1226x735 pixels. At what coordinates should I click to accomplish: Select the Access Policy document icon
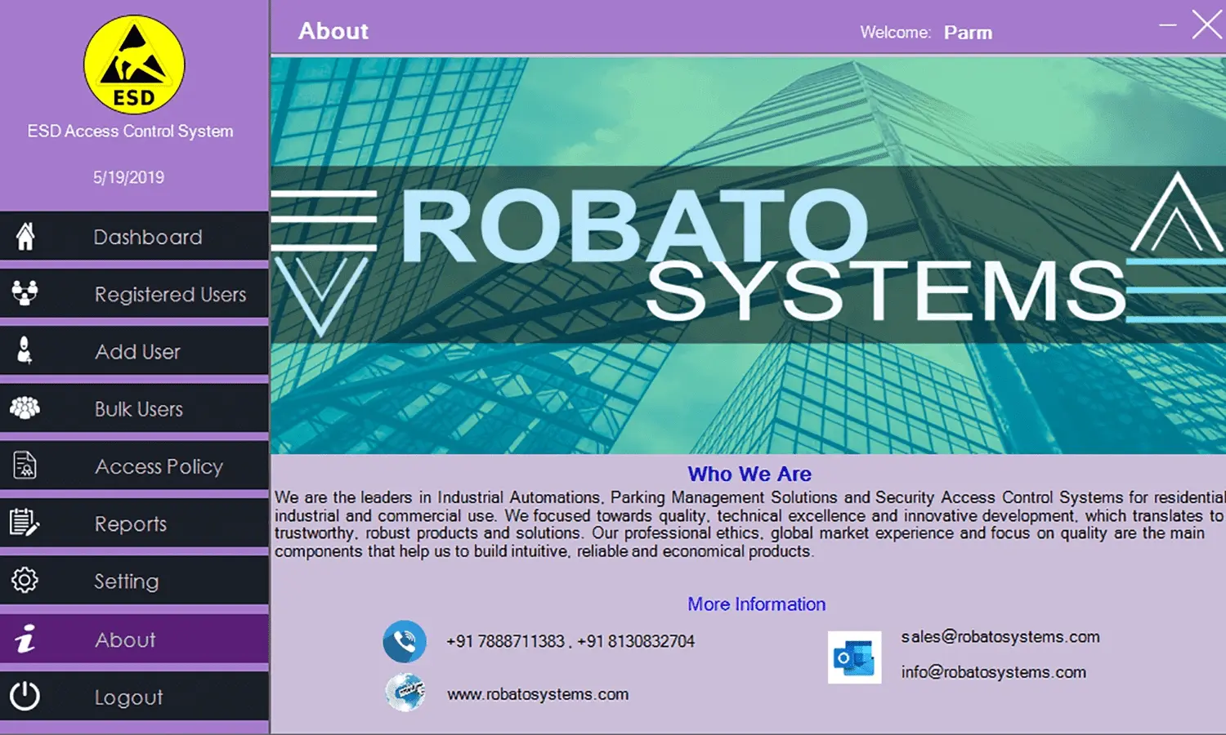[x=25, y=465]
